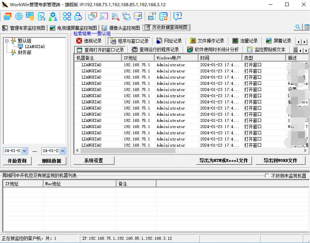Click the globe toolbar icon
Viewport: 310px width, 243px height.
tap(19, 16)
